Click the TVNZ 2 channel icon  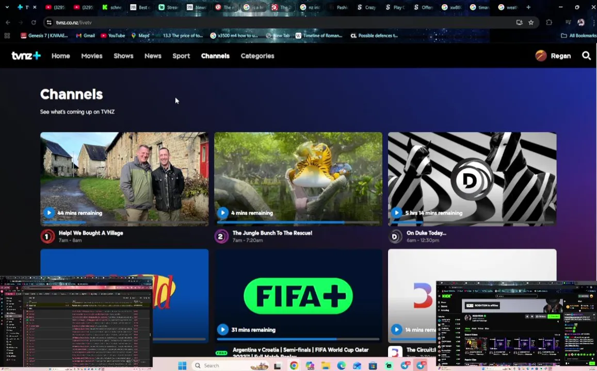click(x=221, y=237)
